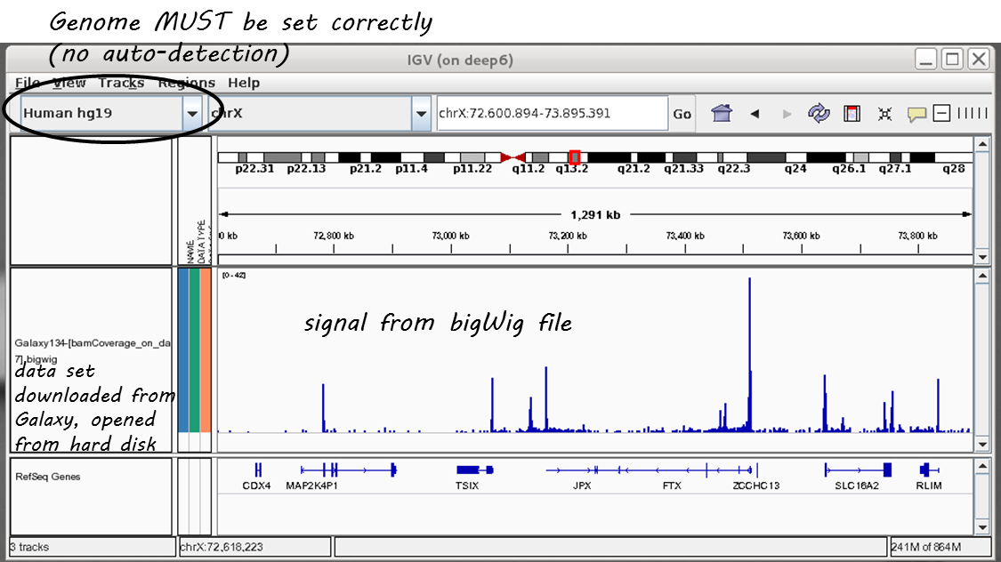Minimize the IGV window
This screenshot has height=562, width=1001.
coord(925,60)
